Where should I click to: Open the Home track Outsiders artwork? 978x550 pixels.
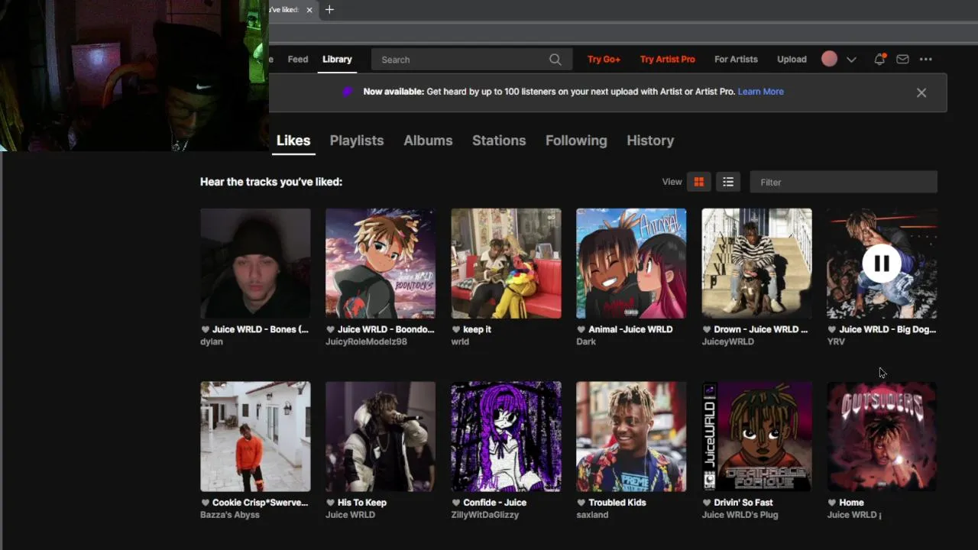pos(882,437)
